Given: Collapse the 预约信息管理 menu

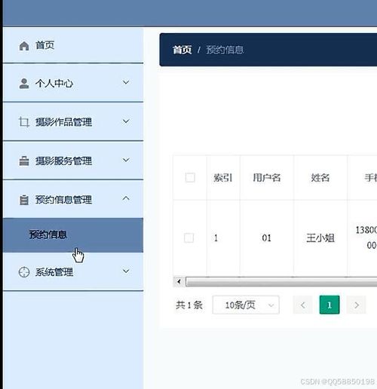Looking at the screenshot, I should pyautogui.click(x=73, y=199).
